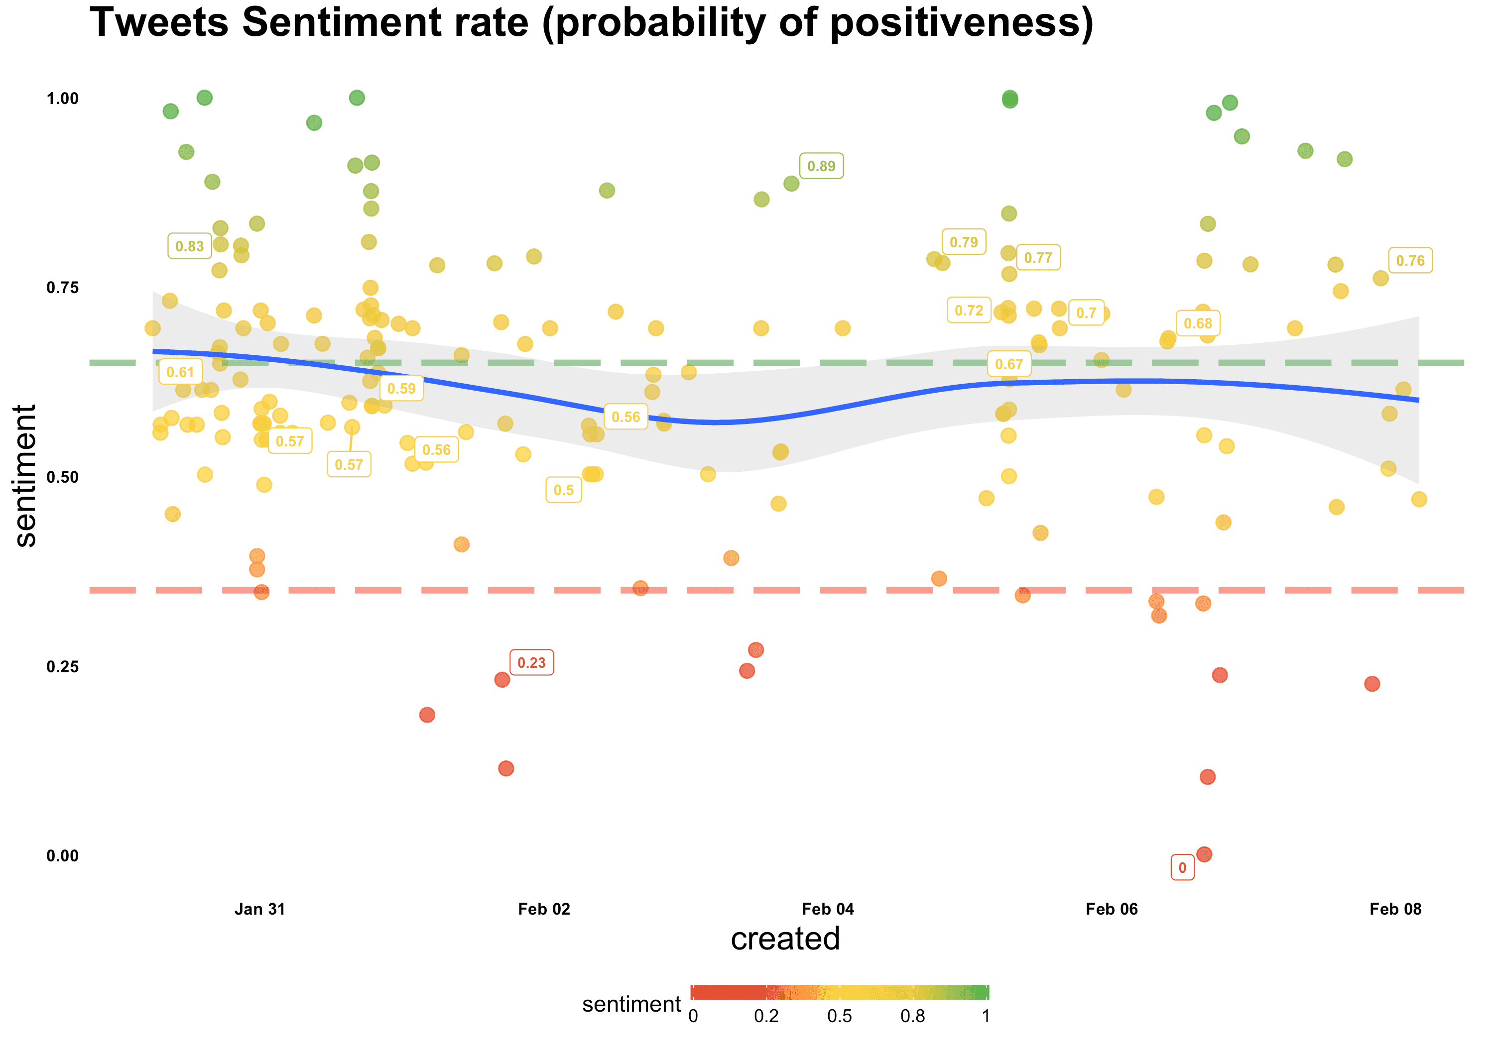Click the Jan 31 axis tick label

click(259, 909)
